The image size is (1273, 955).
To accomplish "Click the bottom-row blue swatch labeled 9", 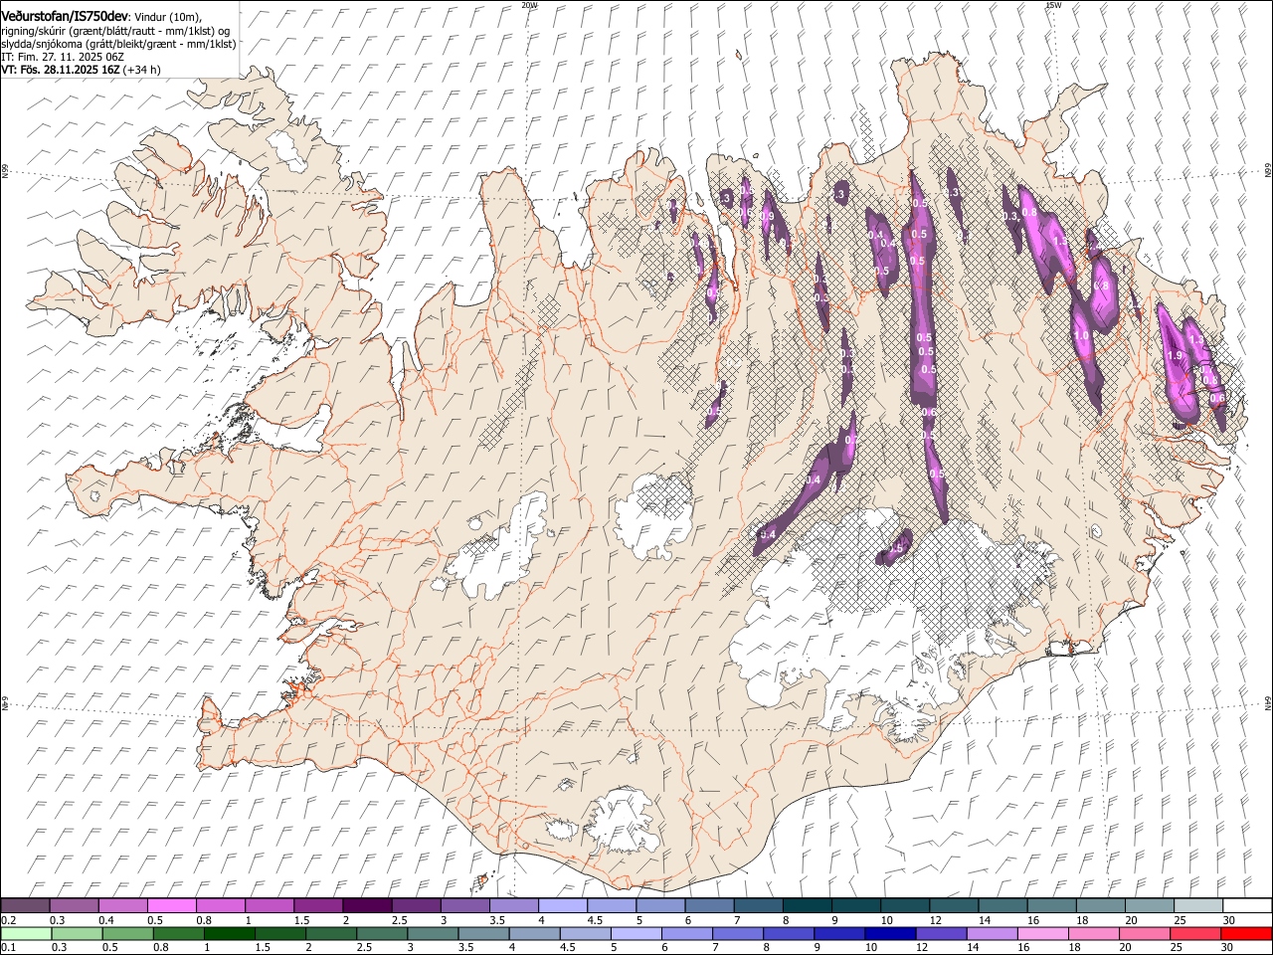I will pos(838,933).
